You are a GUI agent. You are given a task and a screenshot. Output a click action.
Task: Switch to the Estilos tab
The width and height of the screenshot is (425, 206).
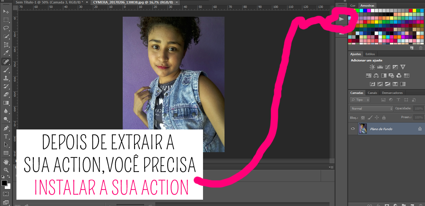pos(370,54)
